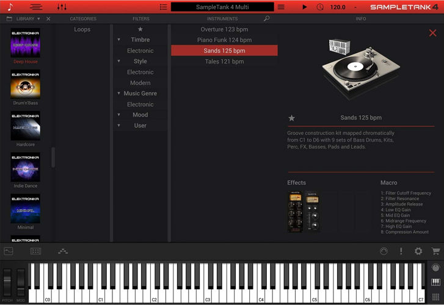The height and width of the screenshot is (305, 444).
Task: Open the mixer view icon
Action: [x=62, y=7]
